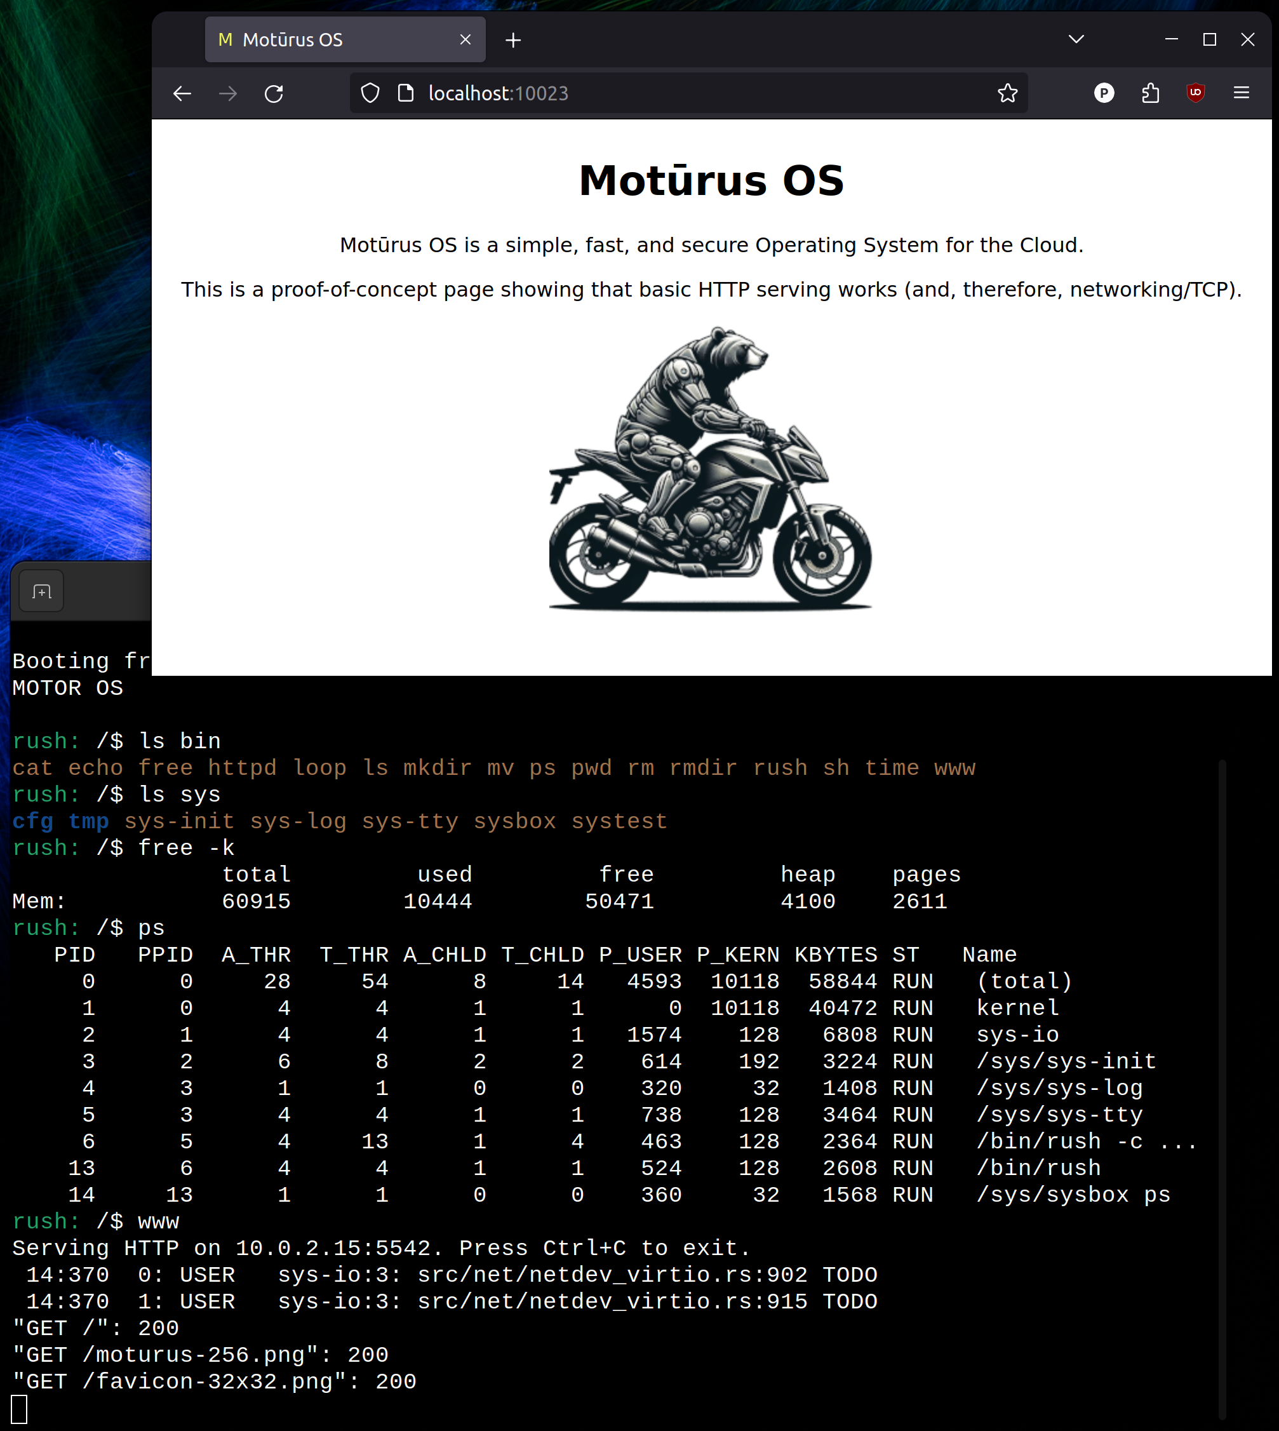Image resolution: width=1279 pixels, height=1431 pixels.
Task: Open the Firefox application menu
Action: tap(1241, 92)
